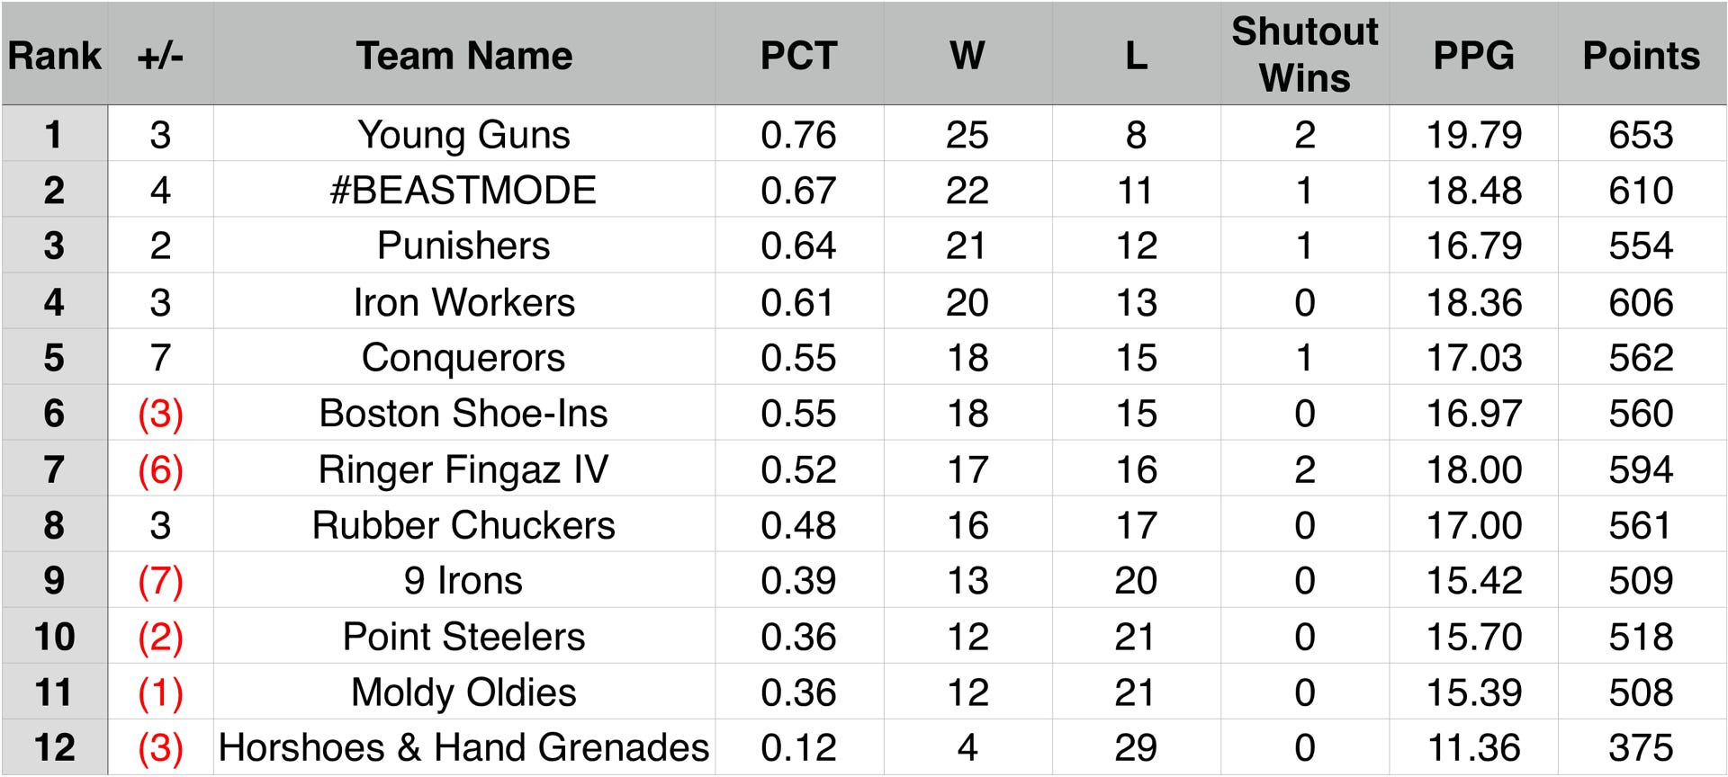Click the Boston Shoe-Ins team cell
Viewport: 1728px width, 777px height.
463,414
